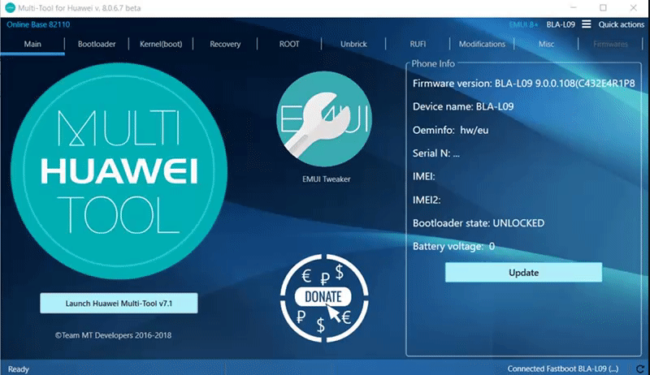Click the Firmware version line
Screen dimensions: 650x375
(523, 84)
